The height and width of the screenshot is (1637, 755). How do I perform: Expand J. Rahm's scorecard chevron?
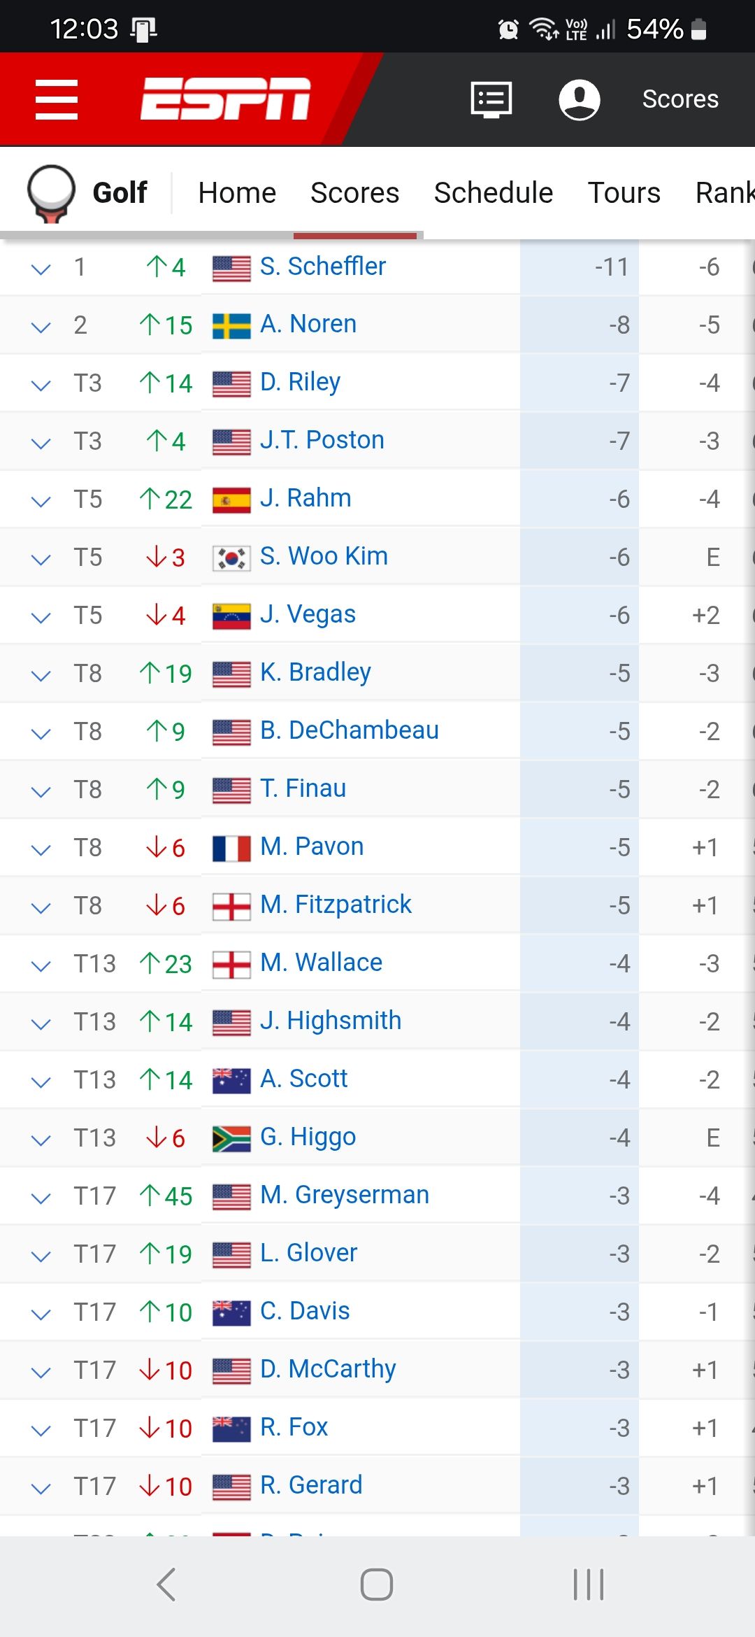click(41, 500)
